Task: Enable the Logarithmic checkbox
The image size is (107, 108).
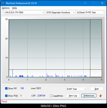Action: click(x=51, y=96)
